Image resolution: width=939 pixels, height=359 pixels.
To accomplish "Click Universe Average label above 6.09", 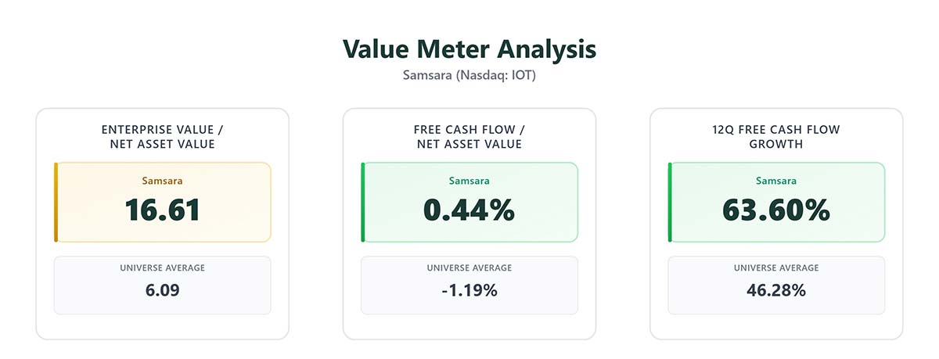I will [163, 268].
